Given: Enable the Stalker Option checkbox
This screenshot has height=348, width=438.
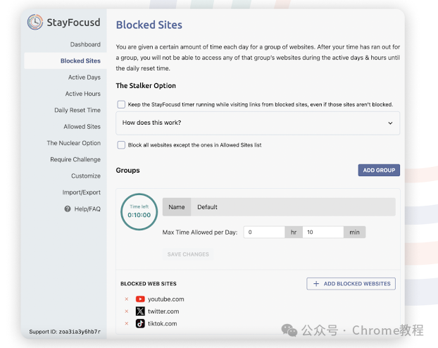Looking at the screenshot, I should point(121,104).
